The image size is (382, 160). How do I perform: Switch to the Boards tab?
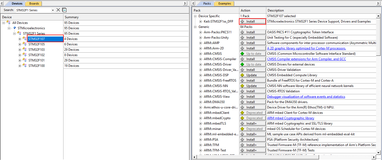34,3
